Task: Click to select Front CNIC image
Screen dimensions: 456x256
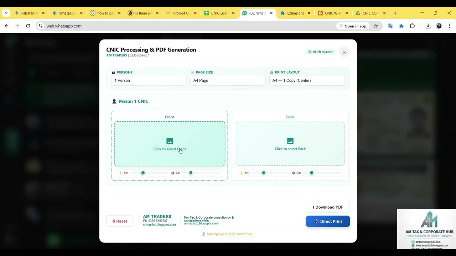Action: pyautogui.click(x=170, y=144)
